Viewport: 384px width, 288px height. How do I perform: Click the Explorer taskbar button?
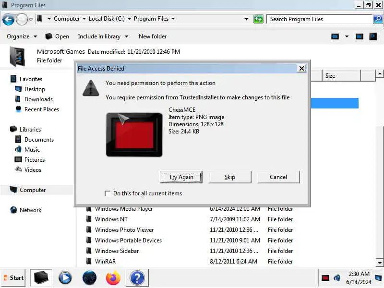[41, 278]
